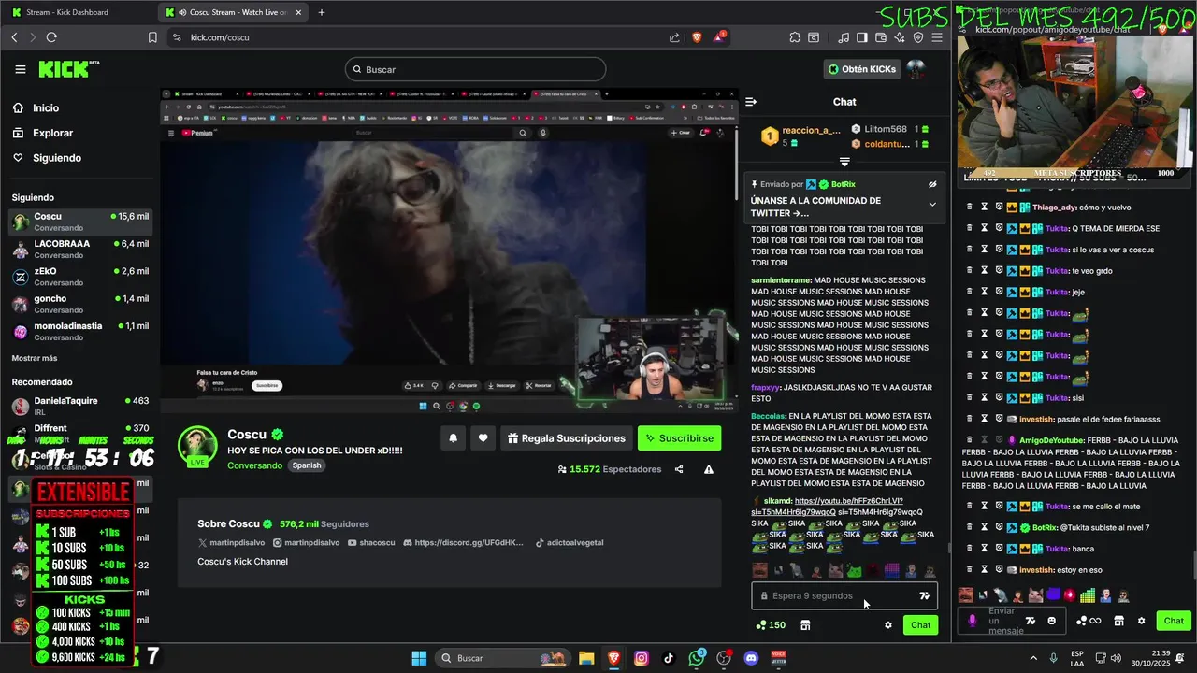
Task: Open zEkO channel in sidebar
Action: (79, 277)
